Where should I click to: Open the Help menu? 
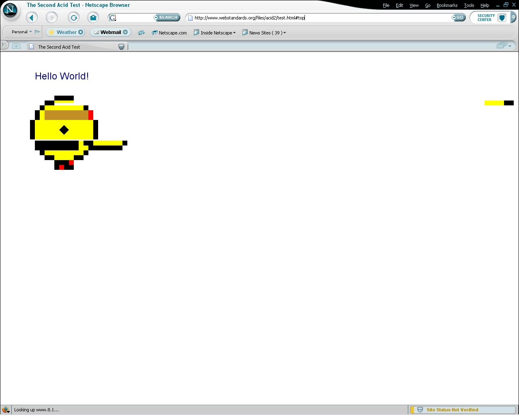(485, 5)
